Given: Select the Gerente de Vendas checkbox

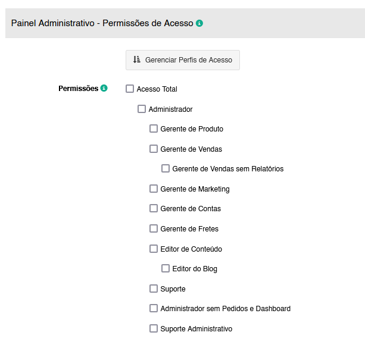Looking at the screenshot, I should click(x=154, y=149).
